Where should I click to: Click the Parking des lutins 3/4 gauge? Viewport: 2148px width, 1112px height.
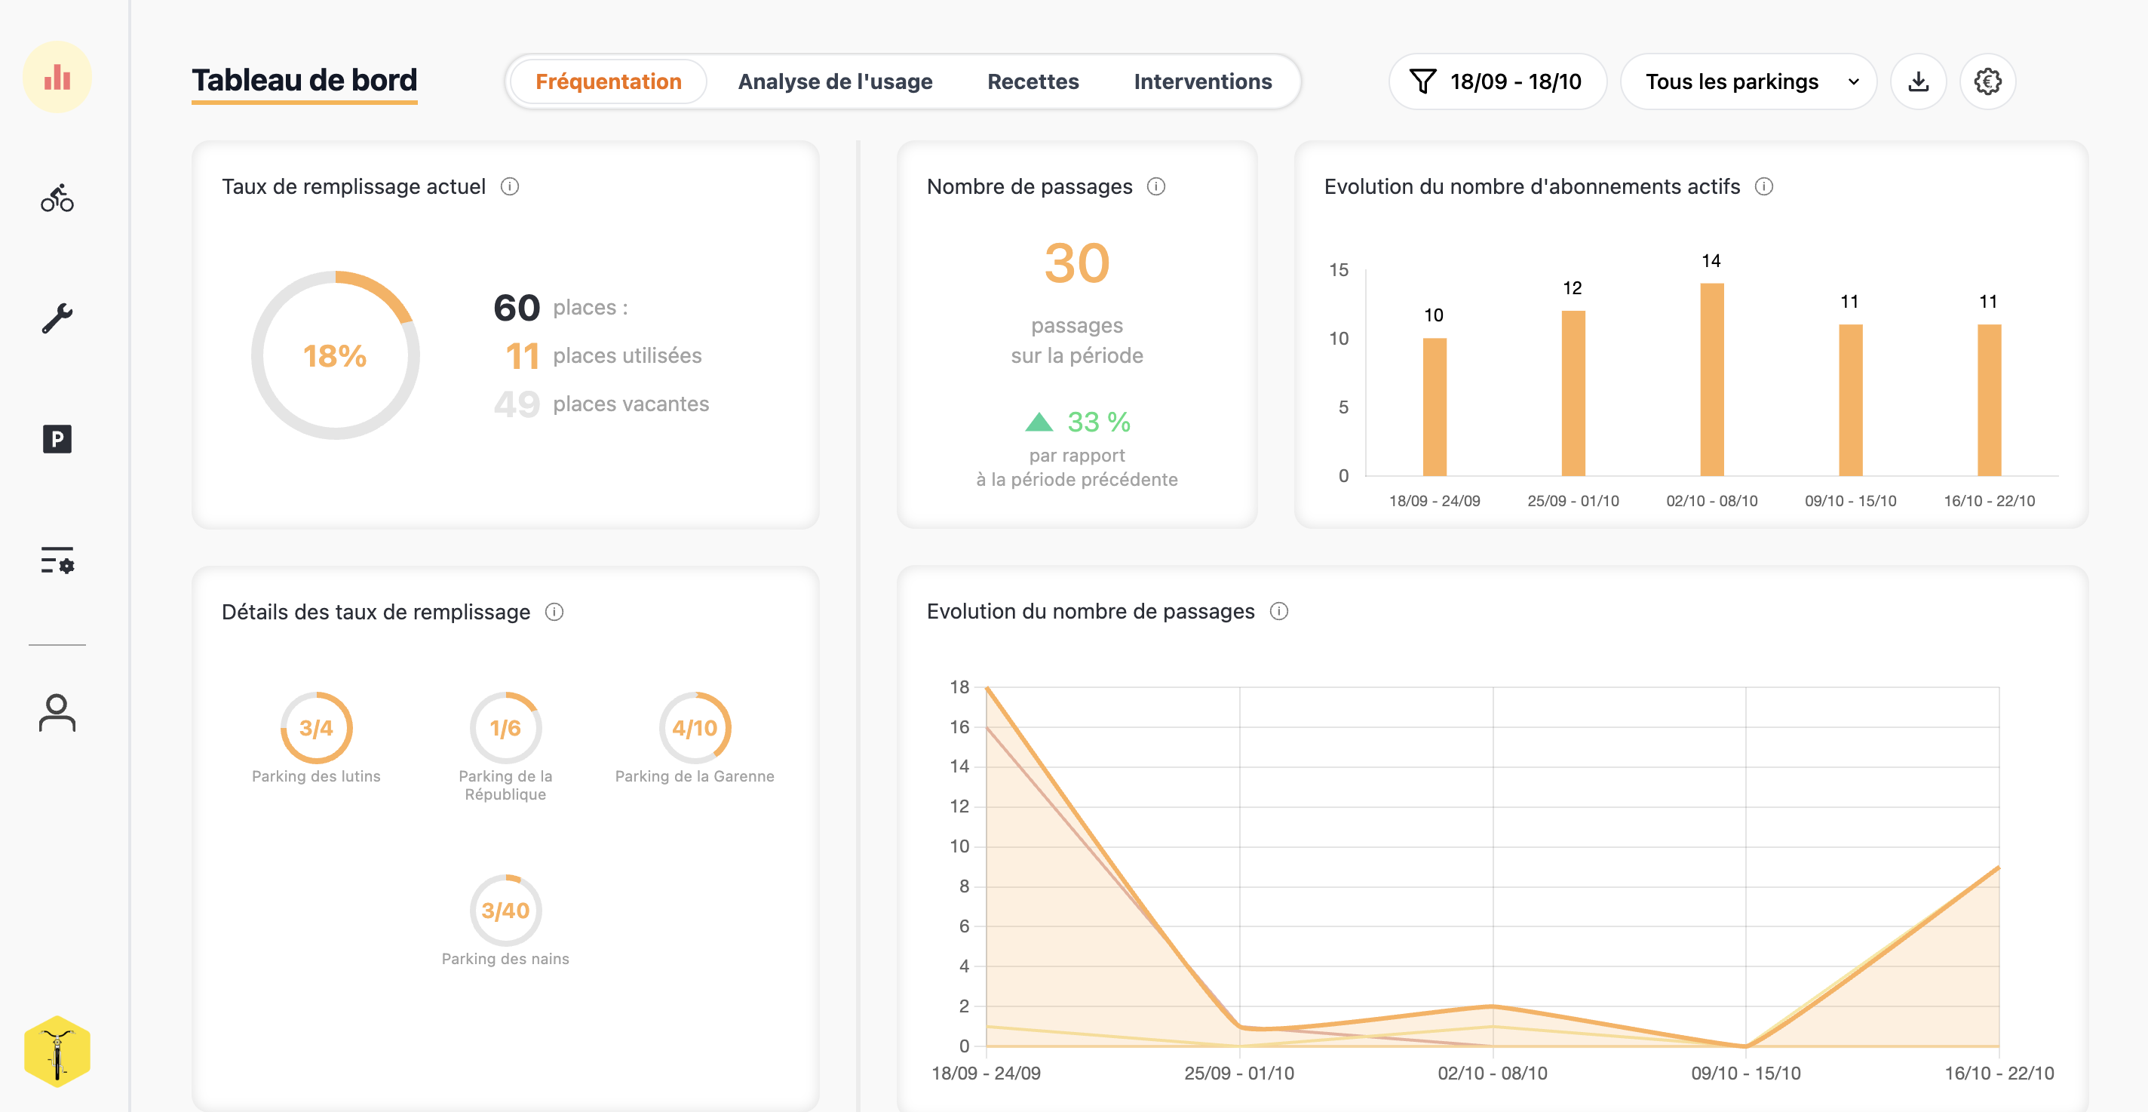[316, 727]
